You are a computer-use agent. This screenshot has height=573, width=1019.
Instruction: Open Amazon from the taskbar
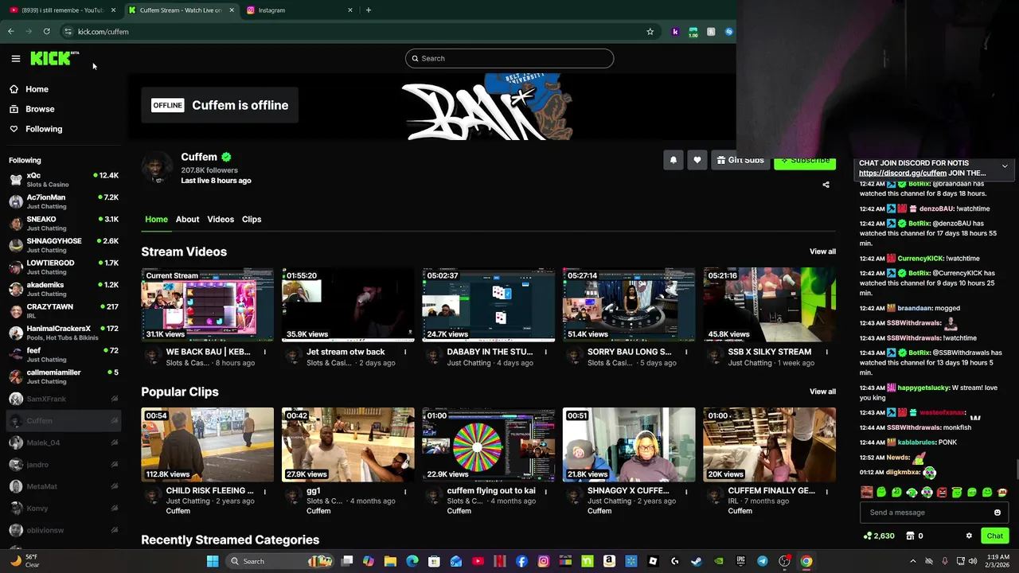click(609, 561)
